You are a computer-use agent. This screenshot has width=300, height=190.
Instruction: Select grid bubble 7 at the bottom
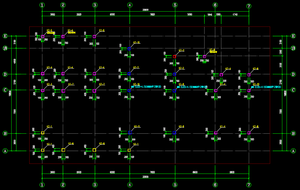[249, 185]
